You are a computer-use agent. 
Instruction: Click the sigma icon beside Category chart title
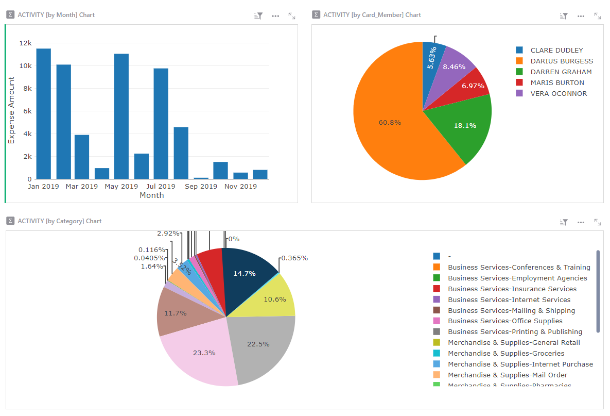tap(10, 221)
